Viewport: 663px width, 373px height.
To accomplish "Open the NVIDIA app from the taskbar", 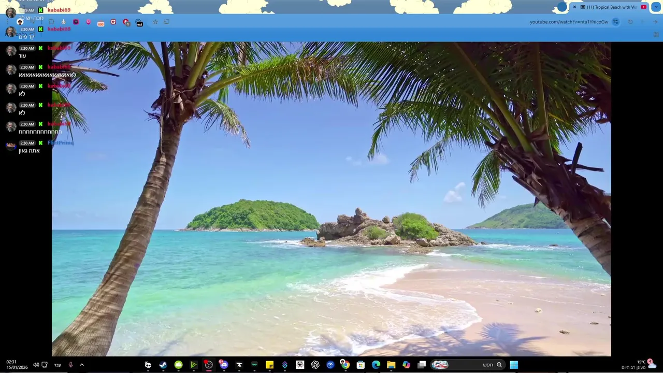I will 193,365.
